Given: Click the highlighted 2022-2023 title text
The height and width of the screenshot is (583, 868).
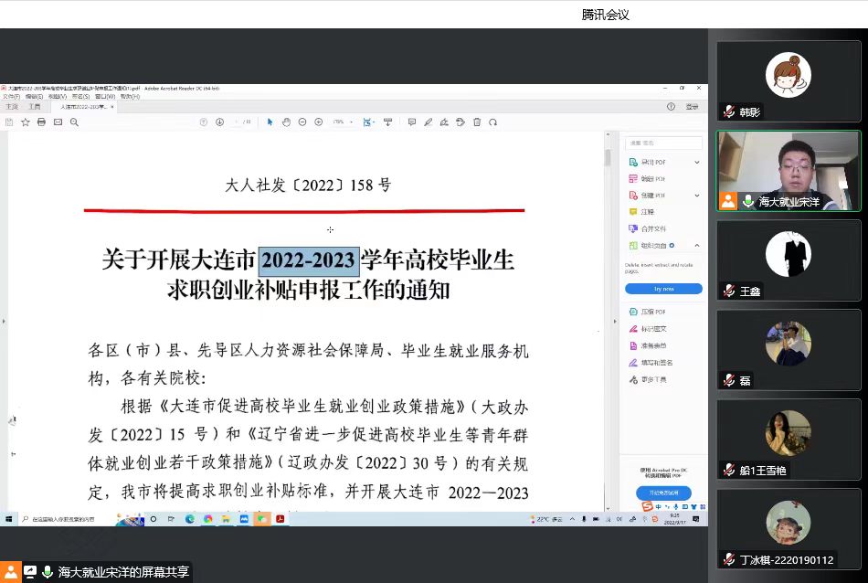Looking at the screenshot, I should click(x=308, y=260).
